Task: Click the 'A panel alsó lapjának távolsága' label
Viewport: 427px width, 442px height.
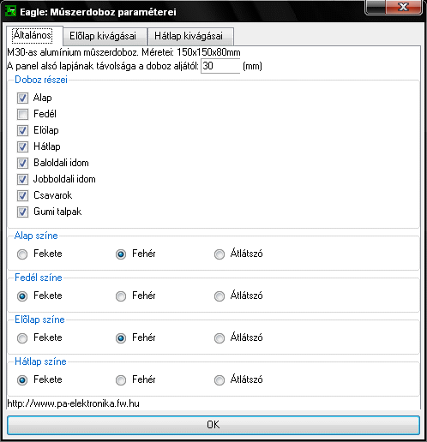Action: click(103, 66)
